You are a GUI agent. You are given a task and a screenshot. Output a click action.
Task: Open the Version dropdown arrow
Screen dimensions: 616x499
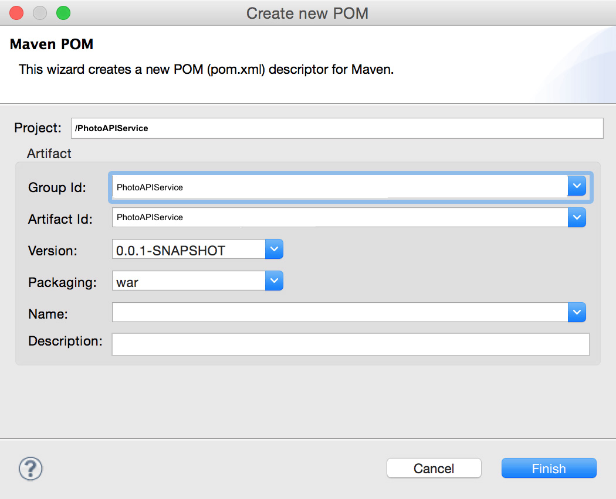[274, 249]
